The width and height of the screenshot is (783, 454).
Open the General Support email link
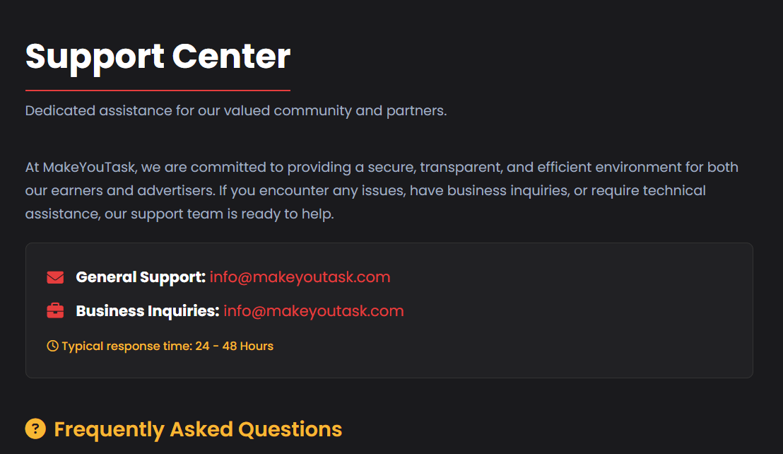click(x=300, y=277)
